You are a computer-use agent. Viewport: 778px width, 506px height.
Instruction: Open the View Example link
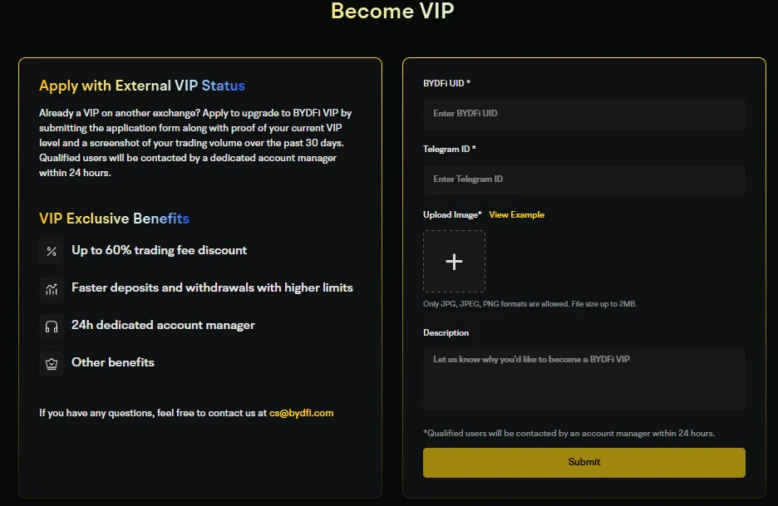[516, 215]
